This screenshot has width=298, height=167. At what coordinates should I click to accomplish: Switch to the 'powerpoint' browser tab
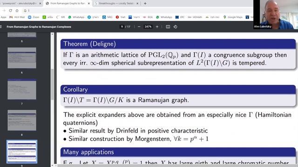20,3
